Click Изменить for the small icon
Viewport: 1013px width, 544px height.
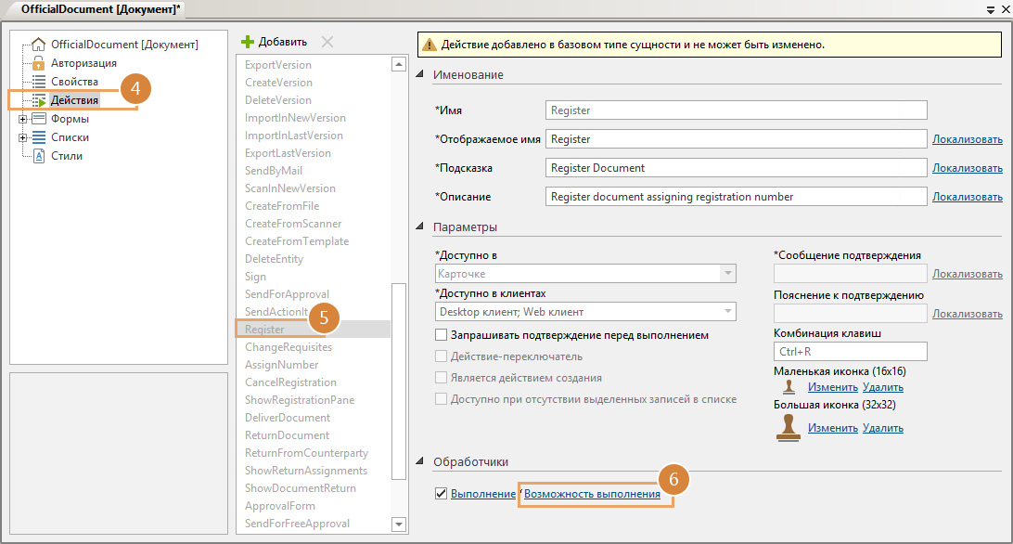click(832, 387)
